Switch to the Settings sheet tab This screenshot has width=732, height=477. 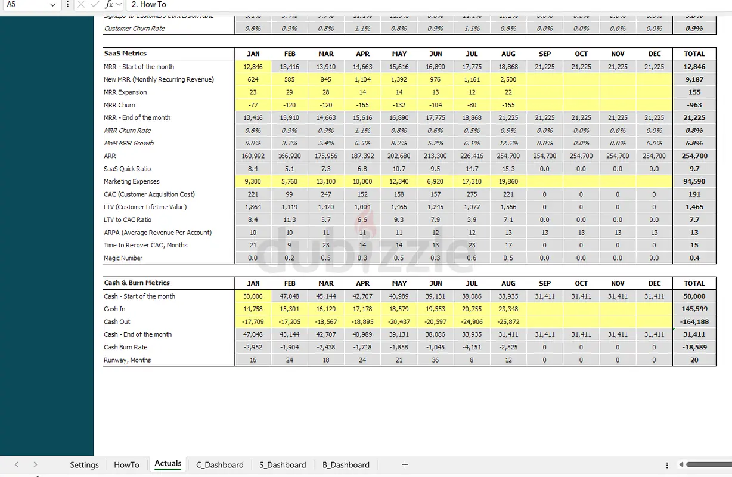[84, 465]
